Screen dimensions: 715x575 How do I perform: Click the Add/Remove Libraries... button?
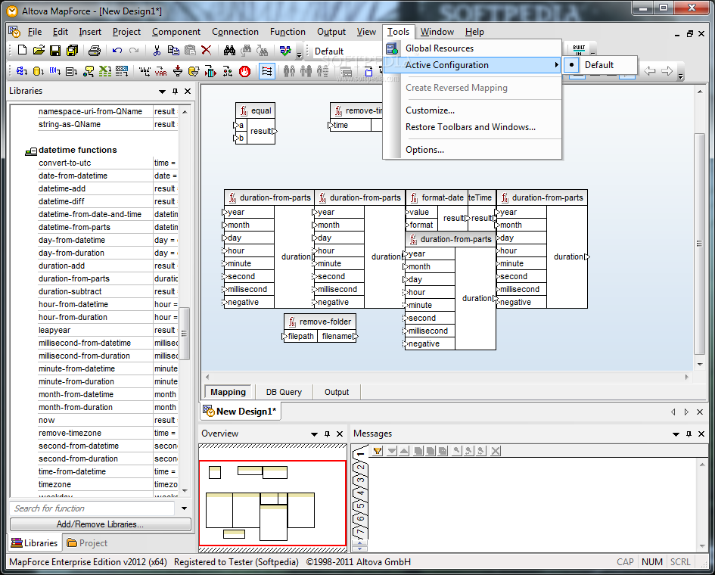(101, 524)
